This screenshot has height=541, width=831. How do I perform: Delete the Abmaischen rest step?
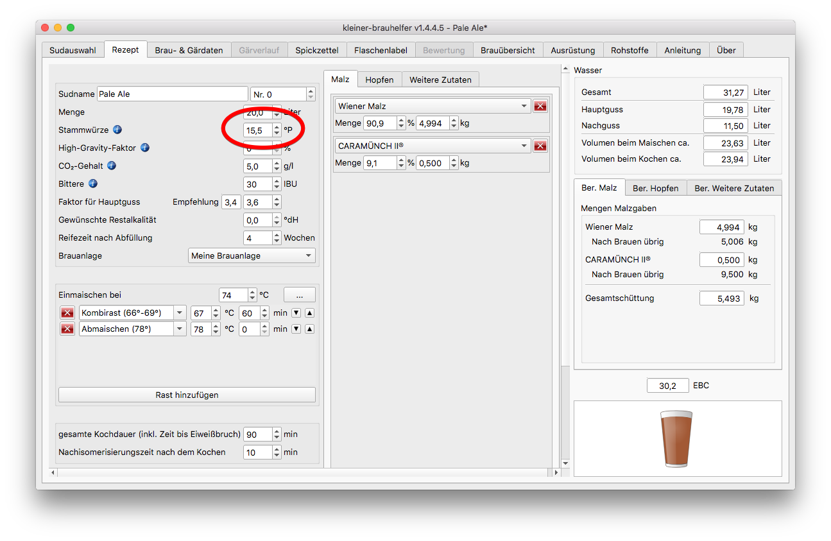tap(67, 329)
